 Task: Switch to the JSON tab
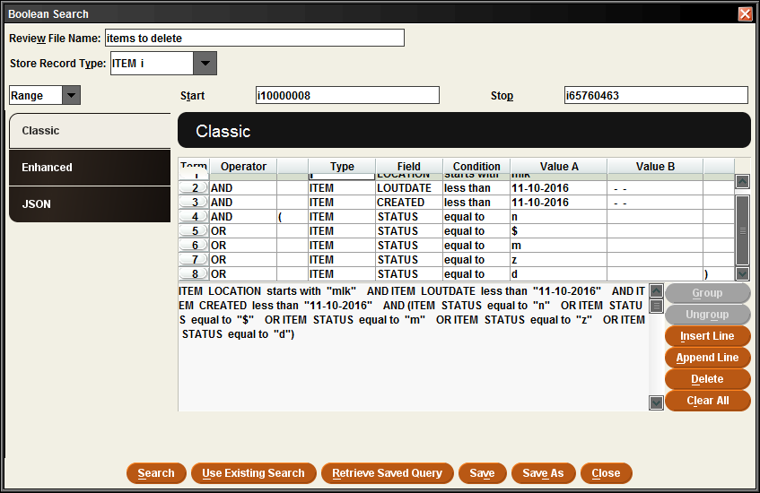(x=89, y=204)
